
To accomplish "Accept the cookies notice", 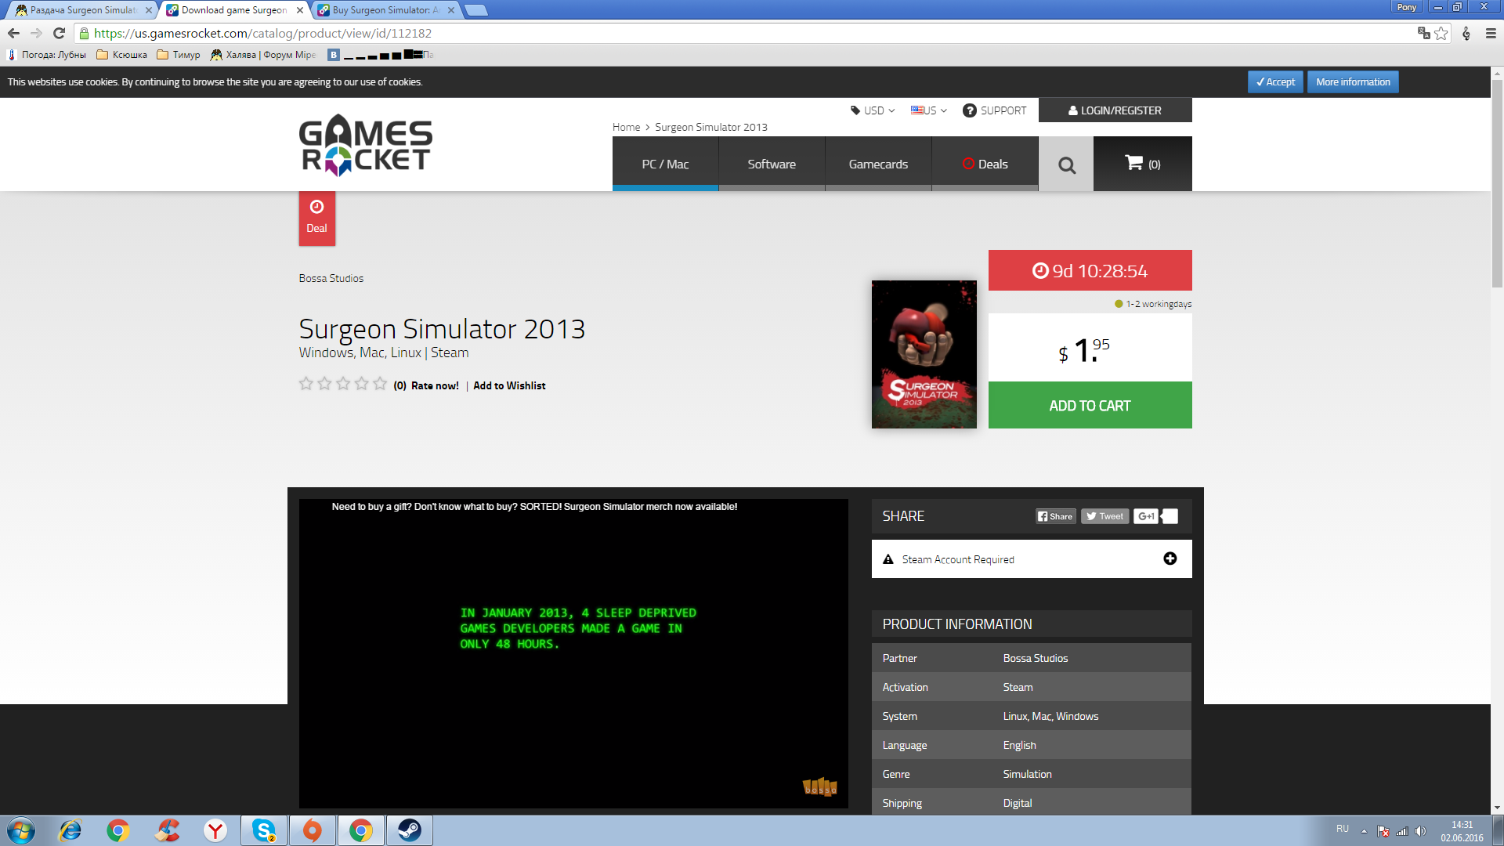I will (1275, 81).
